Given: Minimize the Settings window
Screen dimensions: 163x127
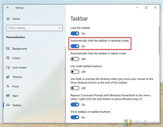Looking at the screenshot, I should tap(137, 8).
